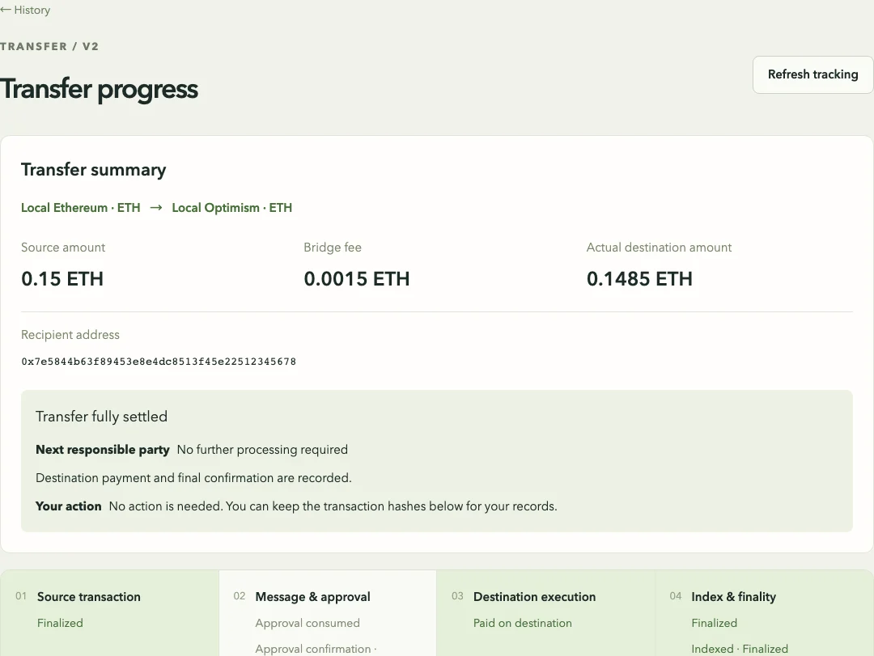Click Finalized status under Index & finality
Image resolution: width=874 pixels, height=656 pixels.
pyautogui.click(x=714, y=623)
